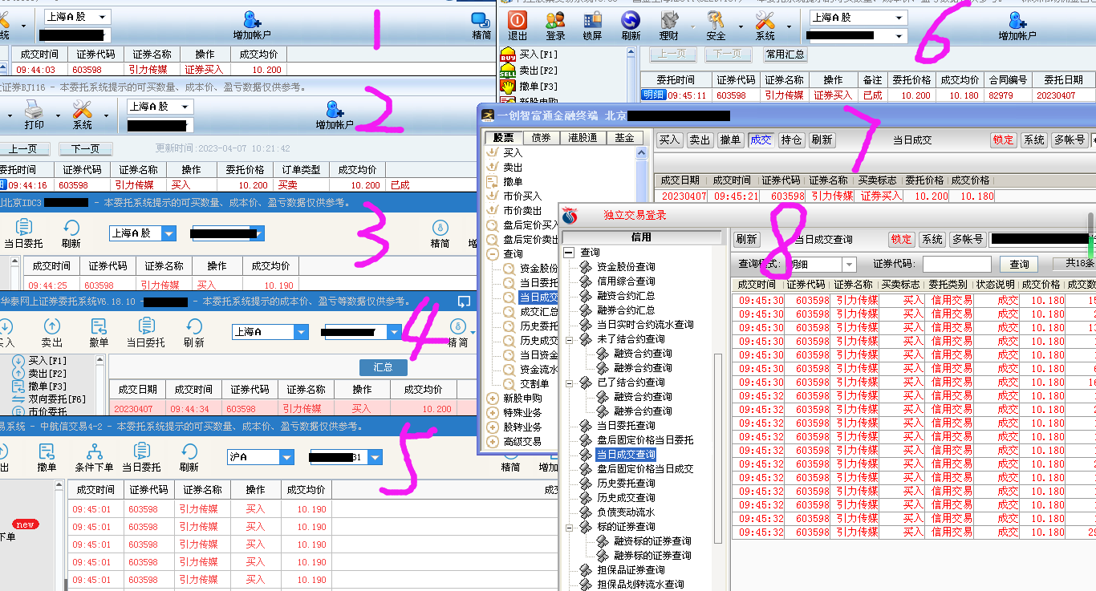This screenshot has width=1096, height=591.
Task: Click the screen icon on 华泰 title bar
Action: [463, 302]
